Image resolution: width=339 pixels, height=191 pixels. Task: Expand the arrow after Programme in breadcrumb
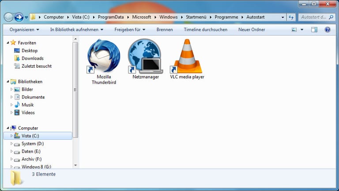click(x=242, y=17)
